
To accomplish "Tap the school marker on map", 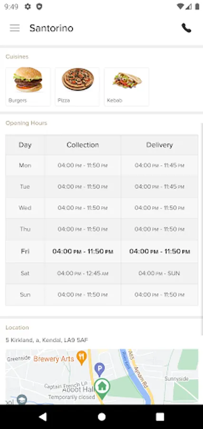I will [x=22, y=399].
